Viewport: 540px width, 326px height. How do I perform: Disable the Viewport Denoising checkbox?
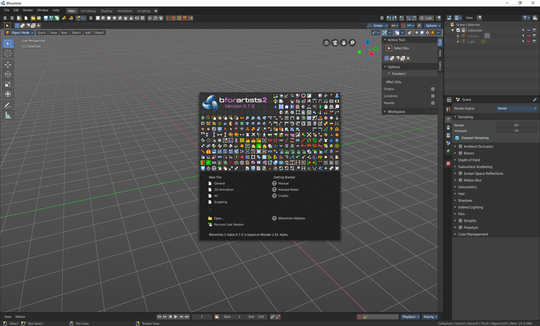(457, 138)
